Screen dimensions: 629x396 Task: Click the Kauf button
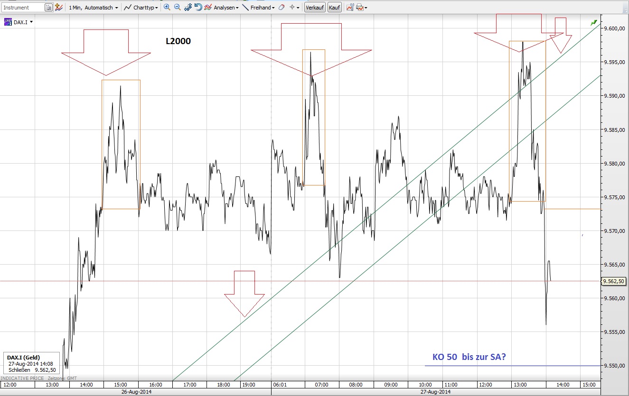(x=334, y=7)
